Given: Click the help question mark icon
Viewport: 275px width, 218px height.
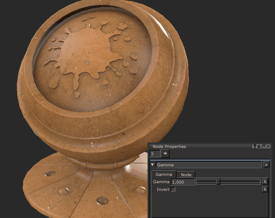Looking at the screenshot, I should click(254, 146).
